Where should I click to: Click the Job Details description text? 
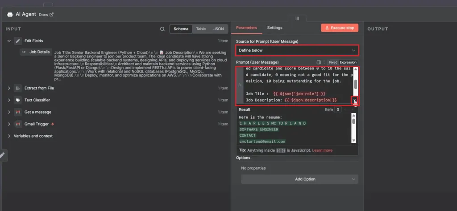point(140,66)
